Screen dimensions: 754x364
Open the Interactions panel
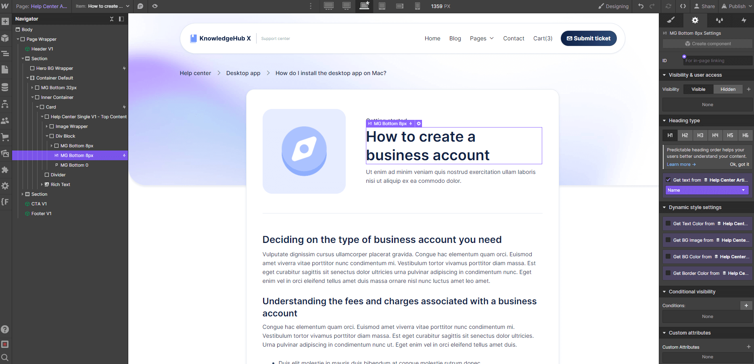click(744, 20)
